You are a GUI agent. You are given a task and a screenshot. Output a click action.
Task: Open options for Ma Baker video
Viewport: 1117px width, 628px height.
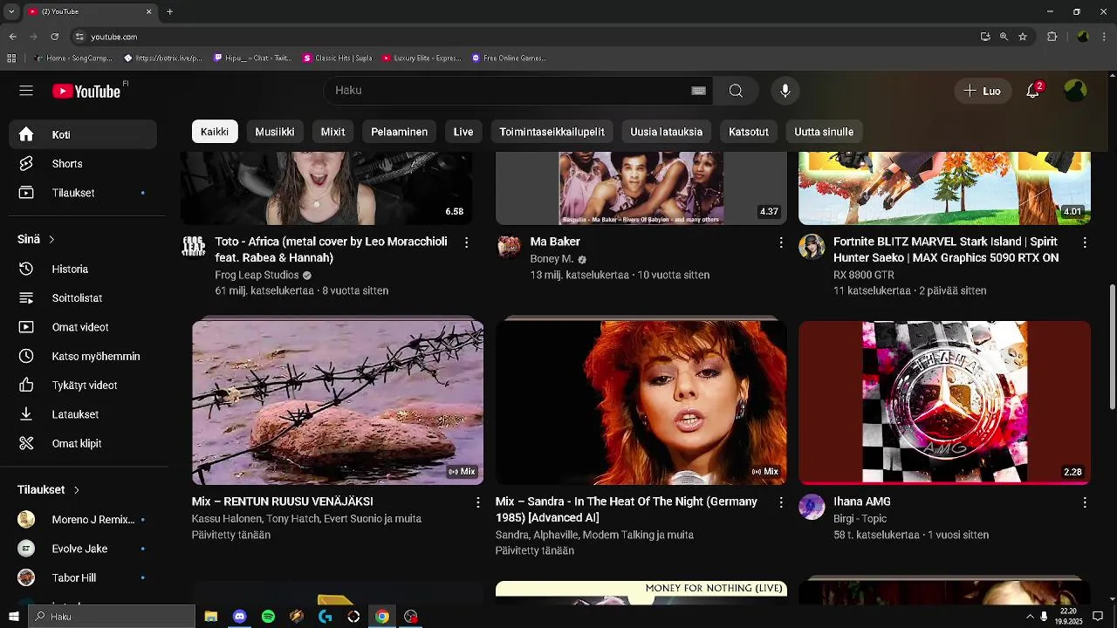click(781, 242)
